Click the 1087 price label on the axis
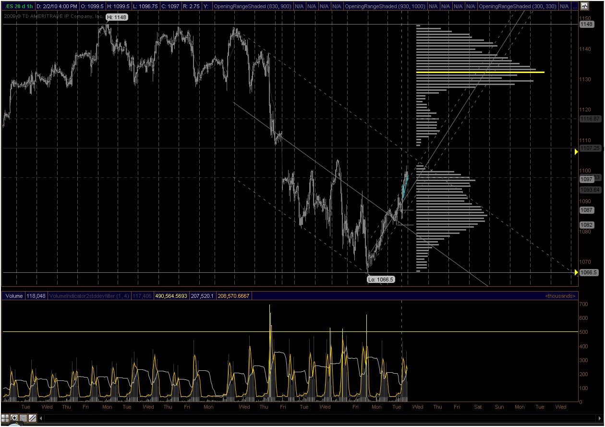 587,210
